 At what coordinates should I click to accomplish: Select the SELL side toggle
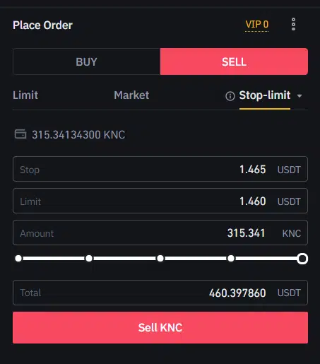234,61
